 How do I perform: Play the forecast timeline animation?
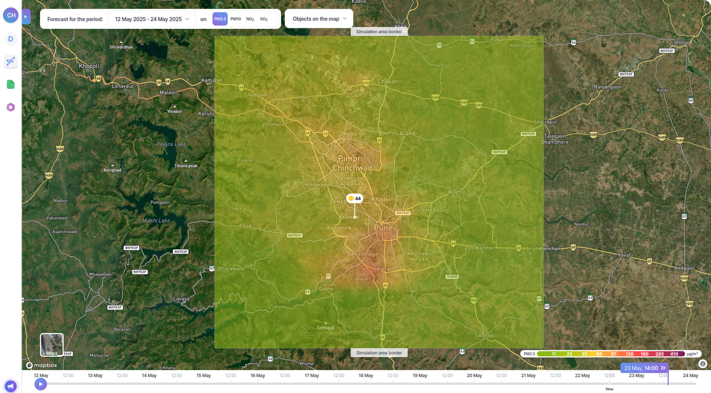tap(41, 384)
